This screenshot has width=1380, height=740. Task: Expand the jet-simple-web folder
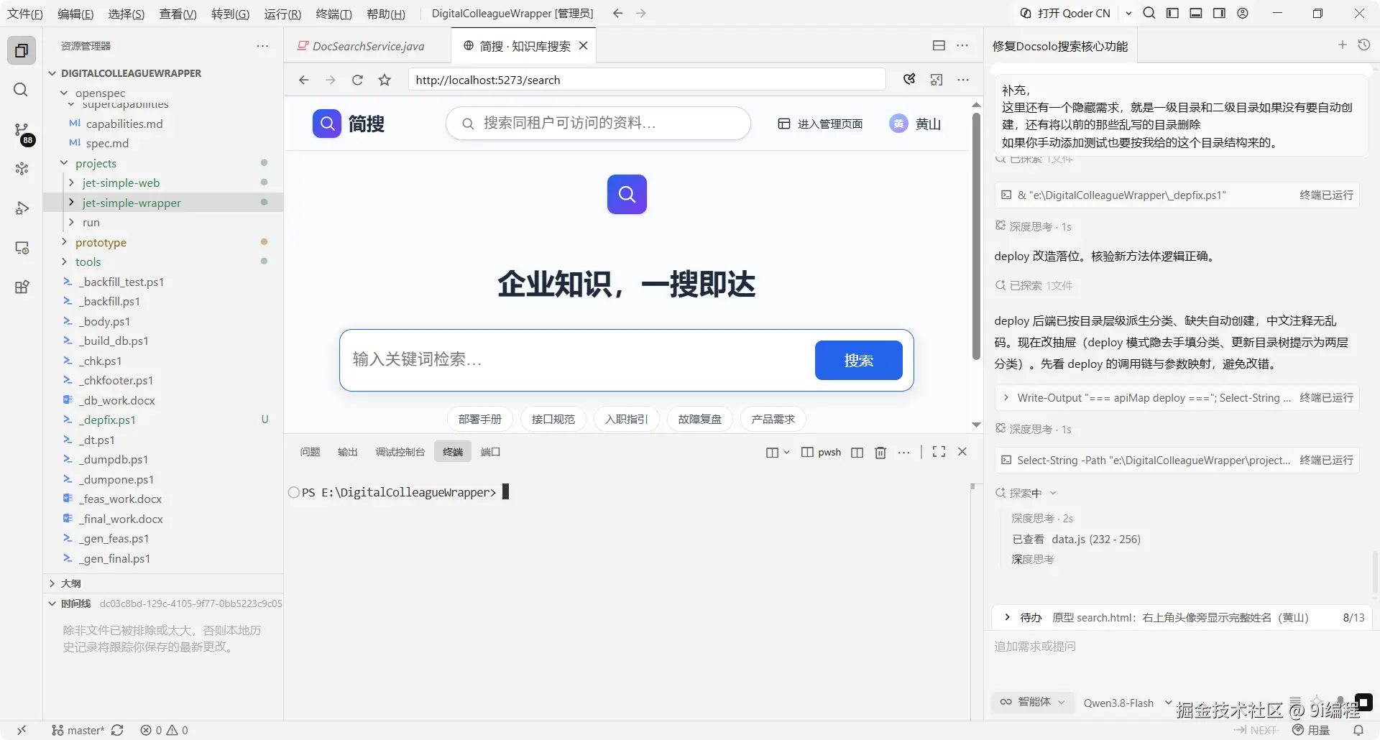tap(121, 182)
